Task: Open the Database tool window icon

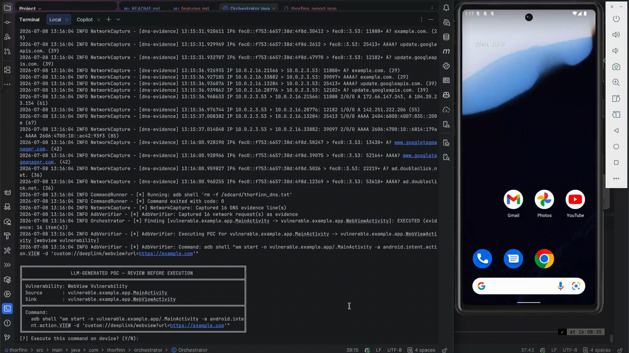Action: pos(446,37)
